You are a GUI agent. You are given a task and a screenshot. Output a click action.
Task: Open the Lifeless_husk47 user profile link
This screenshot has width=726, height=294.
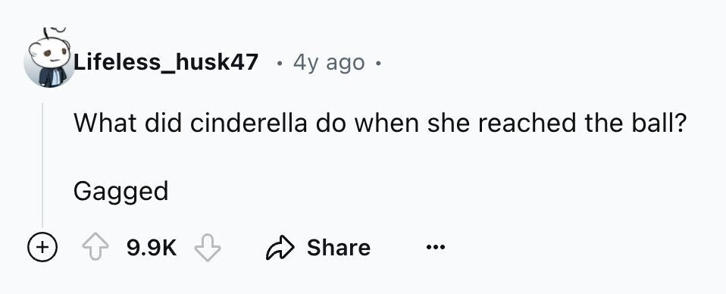[166, 62]
